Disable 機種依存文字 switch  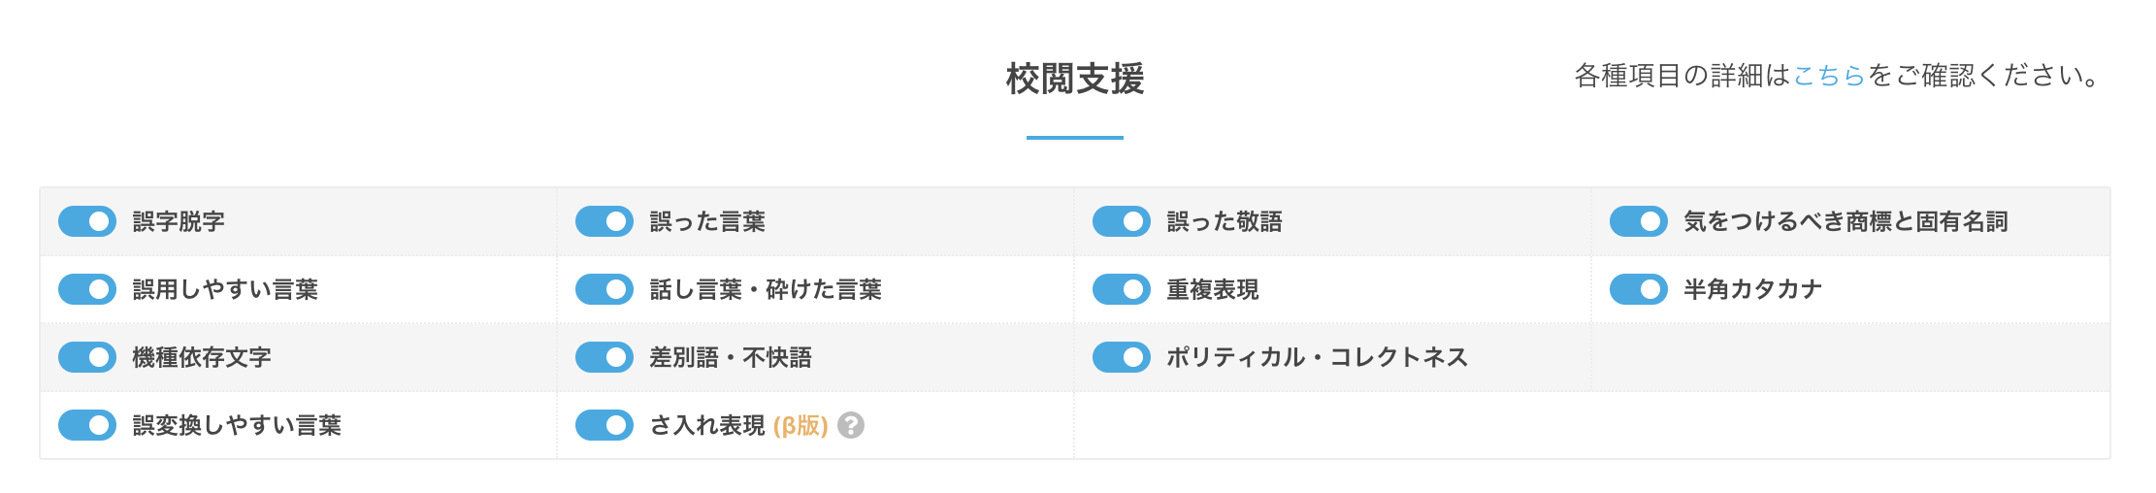tap(87, 357)
